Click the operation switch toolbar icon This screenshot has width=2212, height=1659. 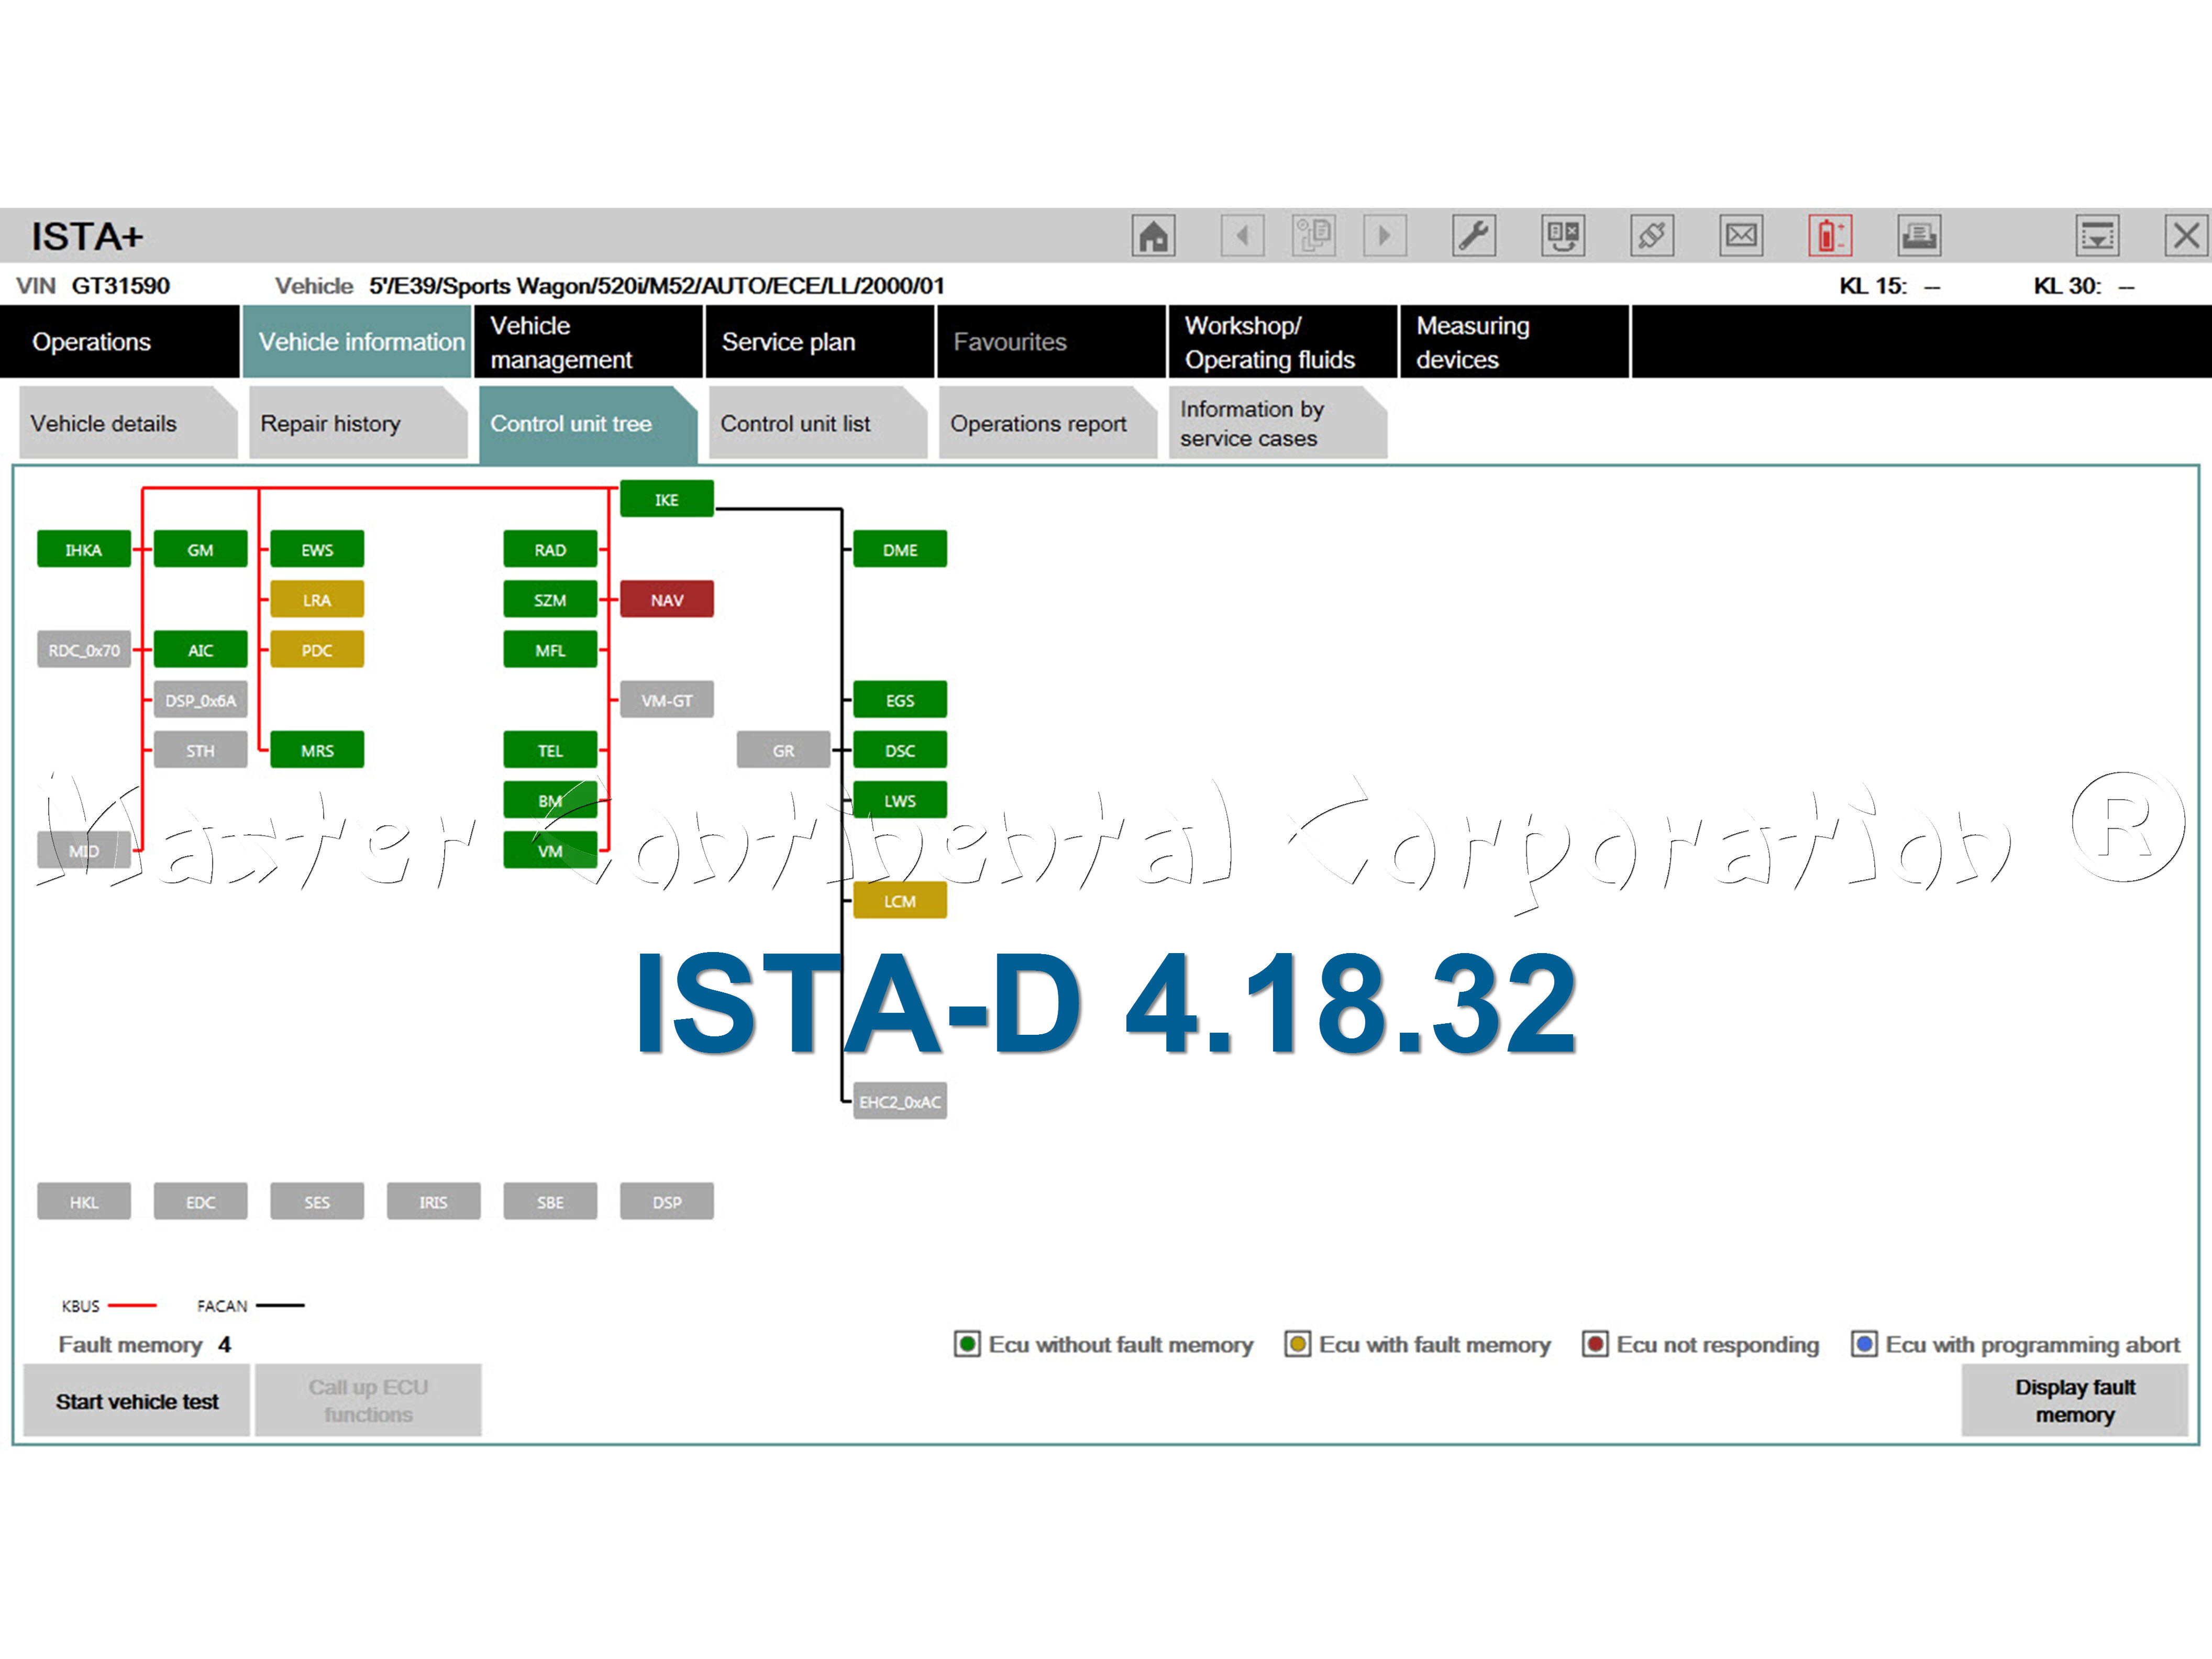(x=1563, y=236)
